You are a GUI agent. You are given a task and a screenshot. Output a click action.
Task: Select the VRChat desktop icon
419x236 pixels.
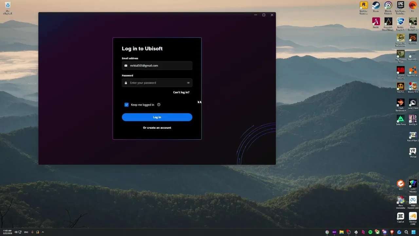(413, 153)
